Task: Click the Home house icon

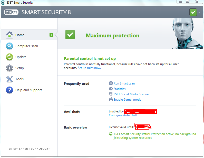Action: (9, 35)
